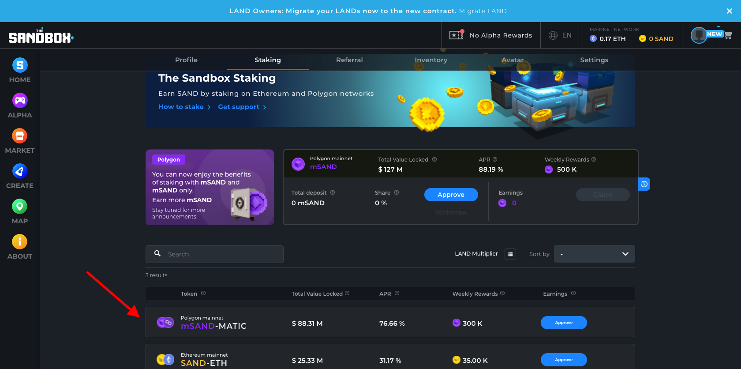Switch to the Avatar tab

click(513, 60)
